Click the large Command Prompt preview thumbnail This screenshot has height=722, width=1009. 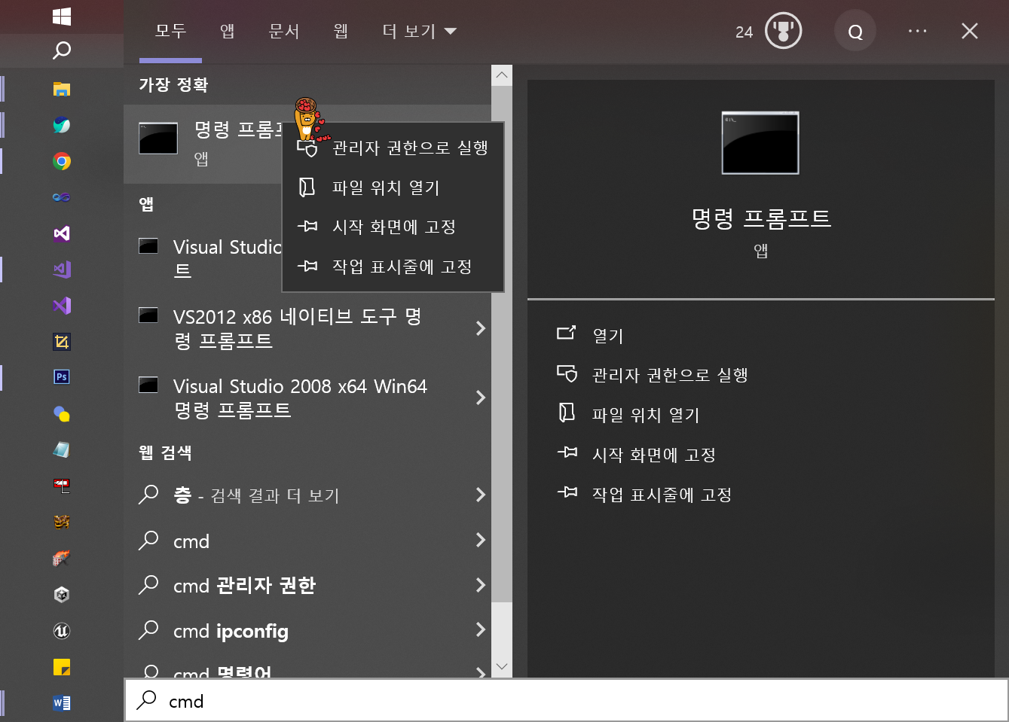coord(760,142)
